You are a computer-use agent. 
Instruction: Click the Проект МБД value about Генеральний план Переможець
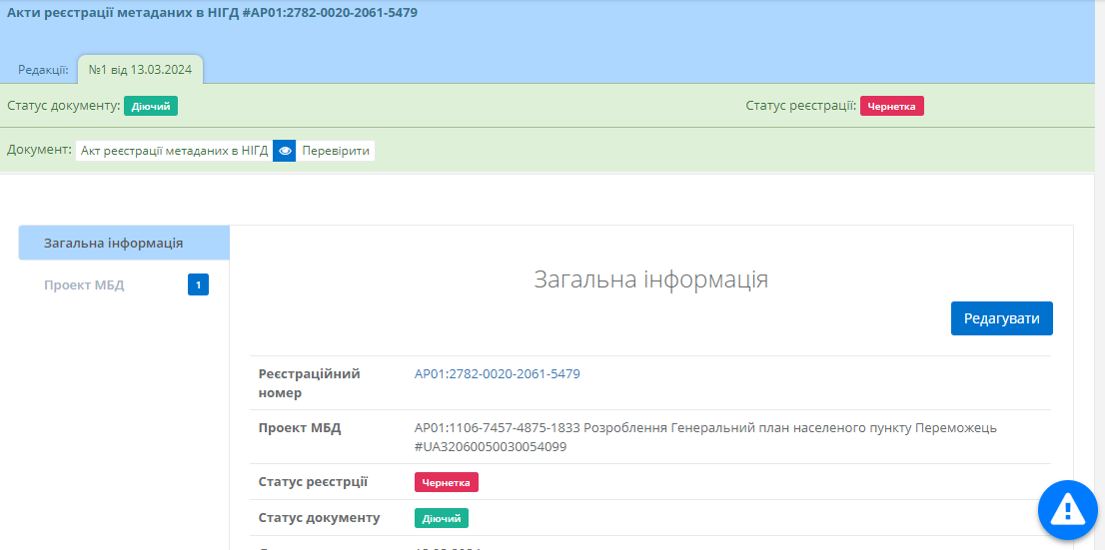point(705,437)
